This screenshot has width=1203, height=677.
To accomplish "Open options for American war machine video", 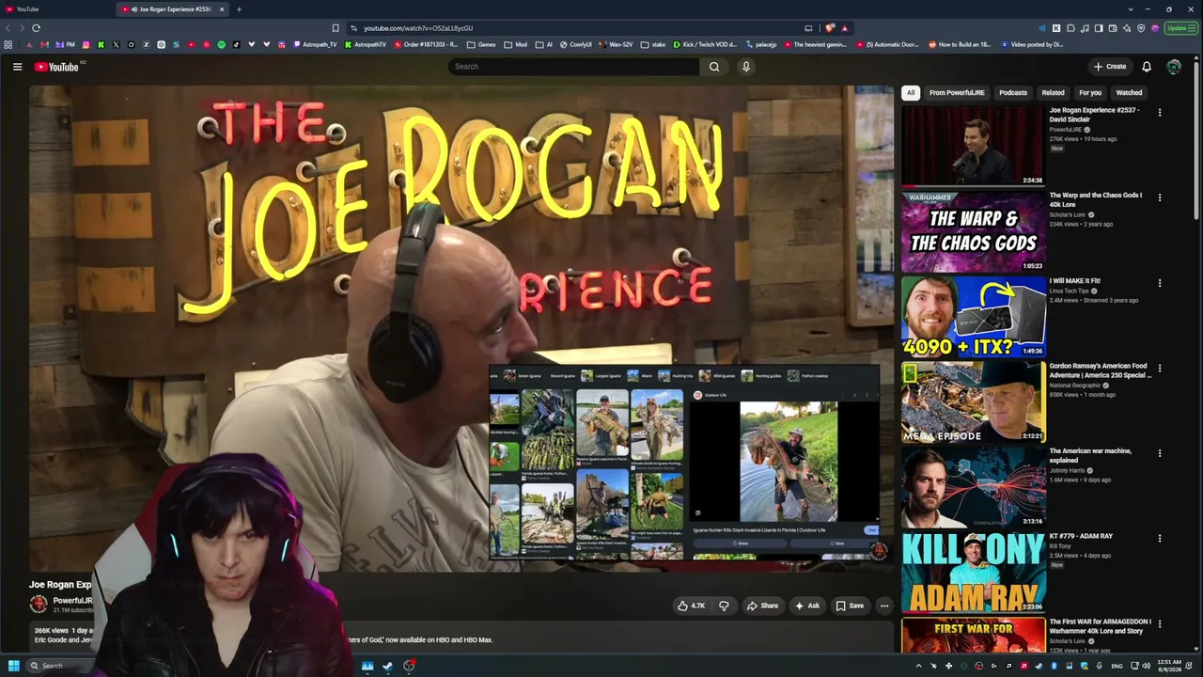I will [x=1160, y=454].
